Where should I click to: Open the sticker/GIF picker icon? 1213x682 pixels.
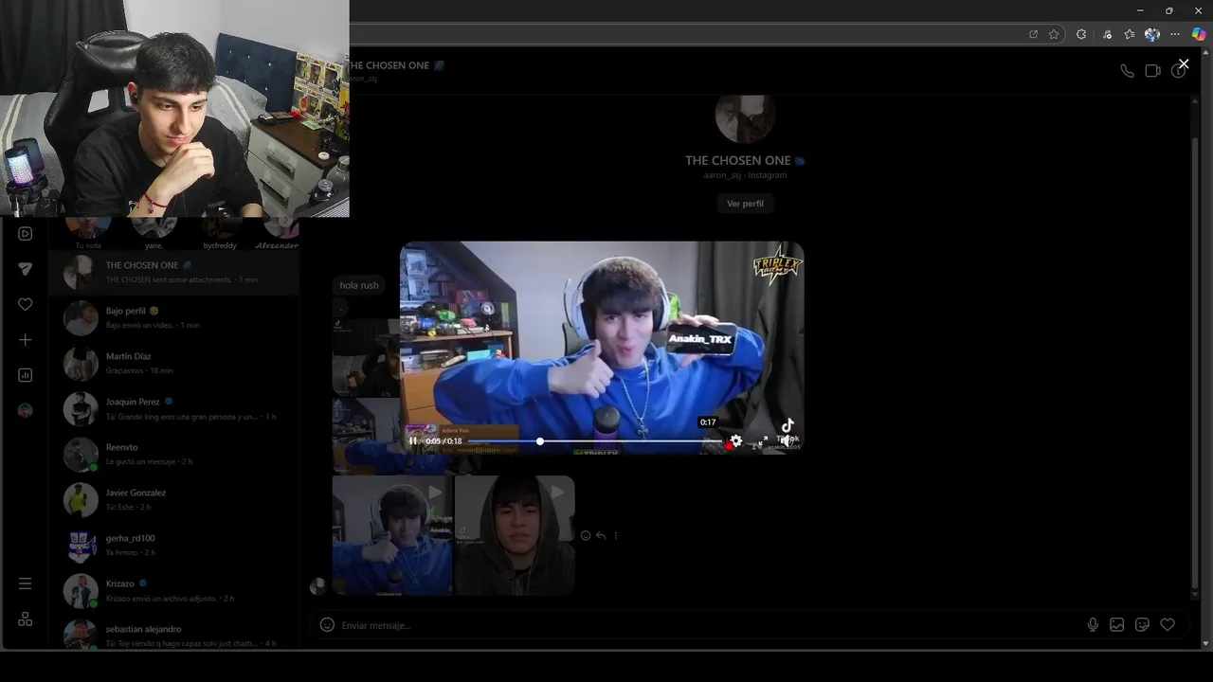(1142, 625)
